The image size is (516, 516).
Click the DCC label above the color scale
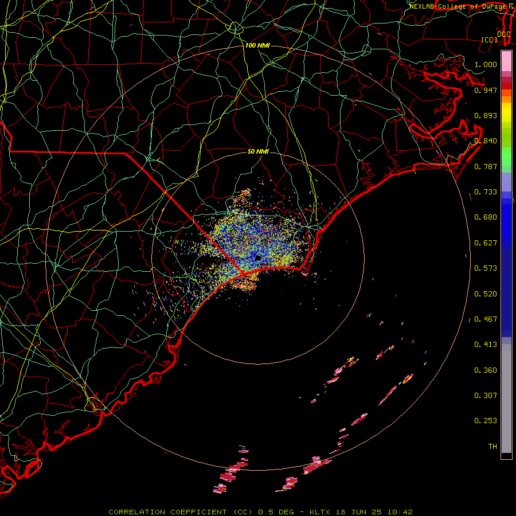[504, 34]
